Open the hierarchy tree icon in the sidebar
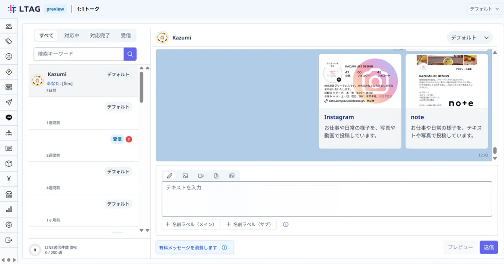 tap(9, 133)
